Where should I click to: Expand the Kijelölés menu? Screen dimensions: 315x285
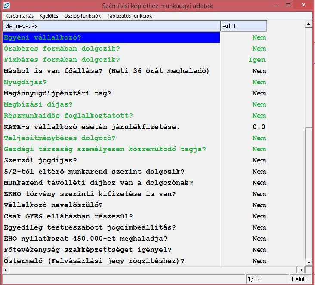(x=49, y=16)
